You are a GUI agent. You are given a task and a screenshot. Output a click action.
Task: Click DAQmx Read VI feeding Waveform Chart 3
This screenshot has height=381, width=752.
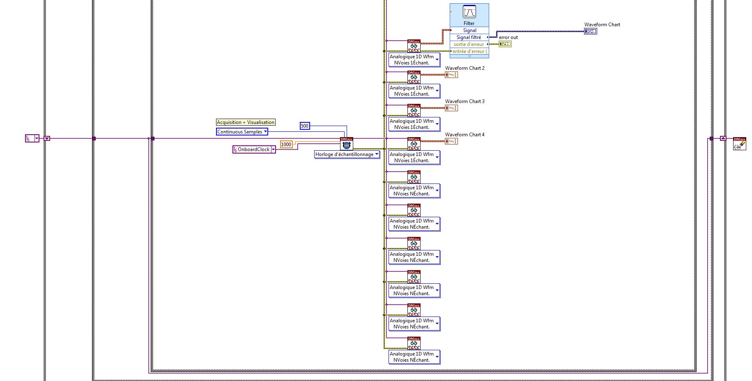[414, 110]
